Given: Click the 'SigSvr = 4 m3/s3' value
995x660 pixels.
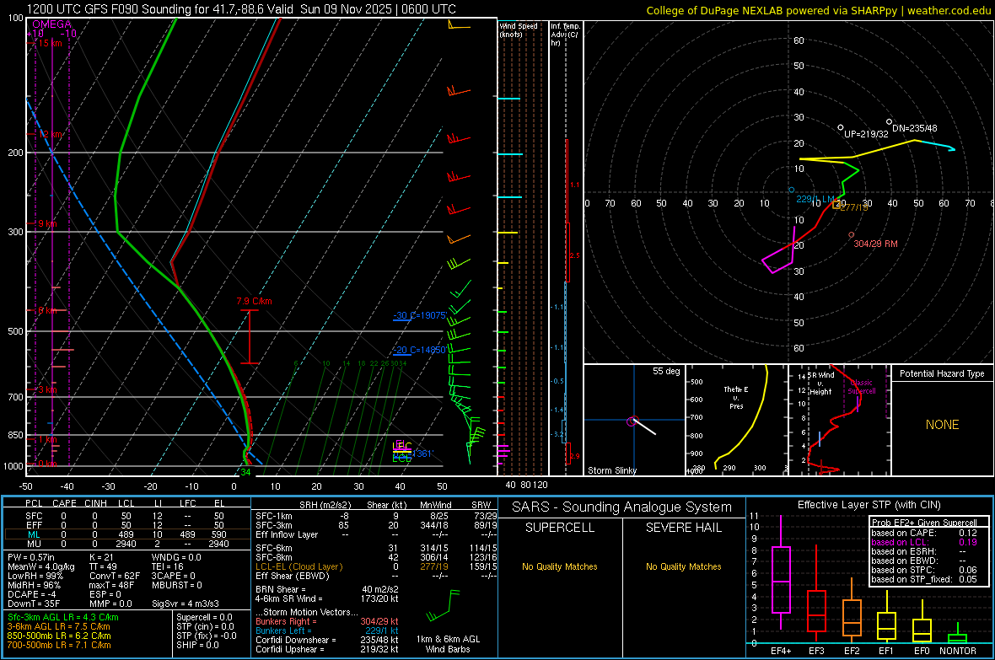Looking at the screenshot, I should point(186,604).
